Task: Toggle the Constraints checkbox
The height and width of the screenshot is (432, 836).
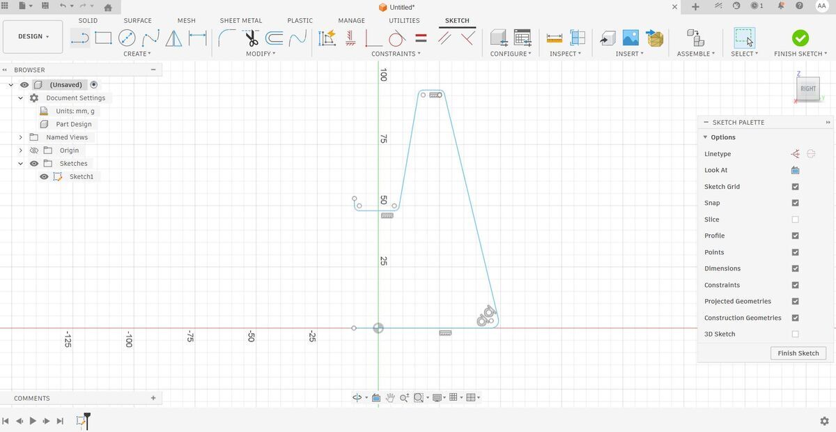Action: [x=795, y=285]
